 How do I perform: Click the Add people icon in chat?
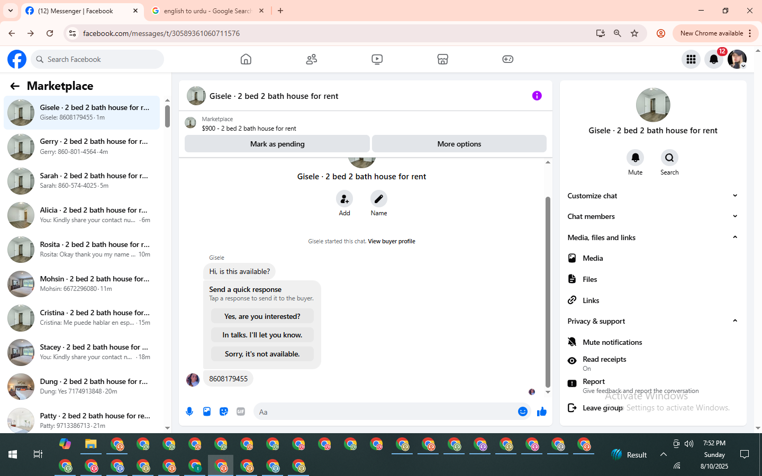coord(344,199)
